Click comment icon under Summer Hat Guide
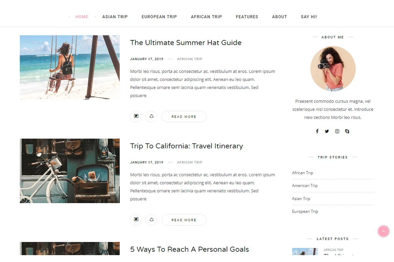Image resolution: width=394 pixels, height=262 pixels. [136, 116]
